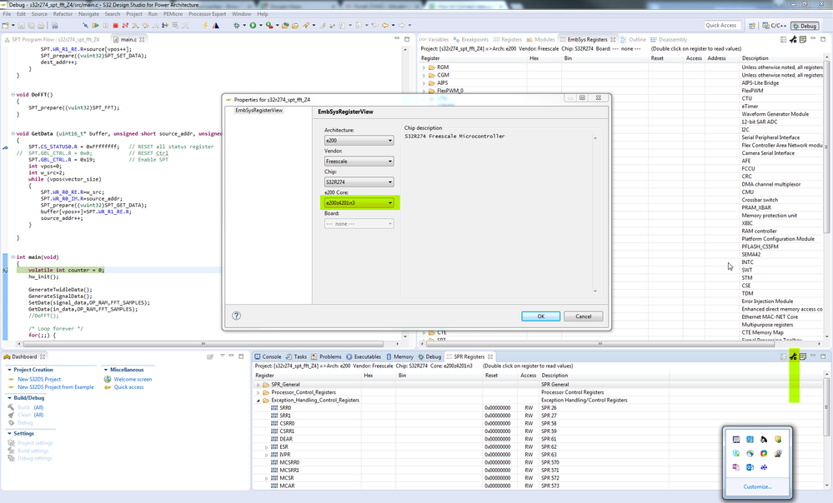Image resolution: width=833 pixels, height=503 pixels.
Task: Open the New S32DS Project link
Action: (x=40, y=377)
